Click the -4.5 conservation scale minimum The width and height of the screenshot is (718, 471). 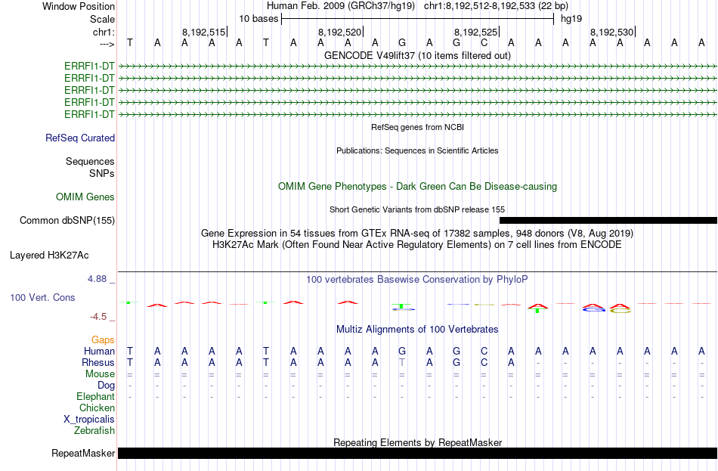(x=98, y=317)
